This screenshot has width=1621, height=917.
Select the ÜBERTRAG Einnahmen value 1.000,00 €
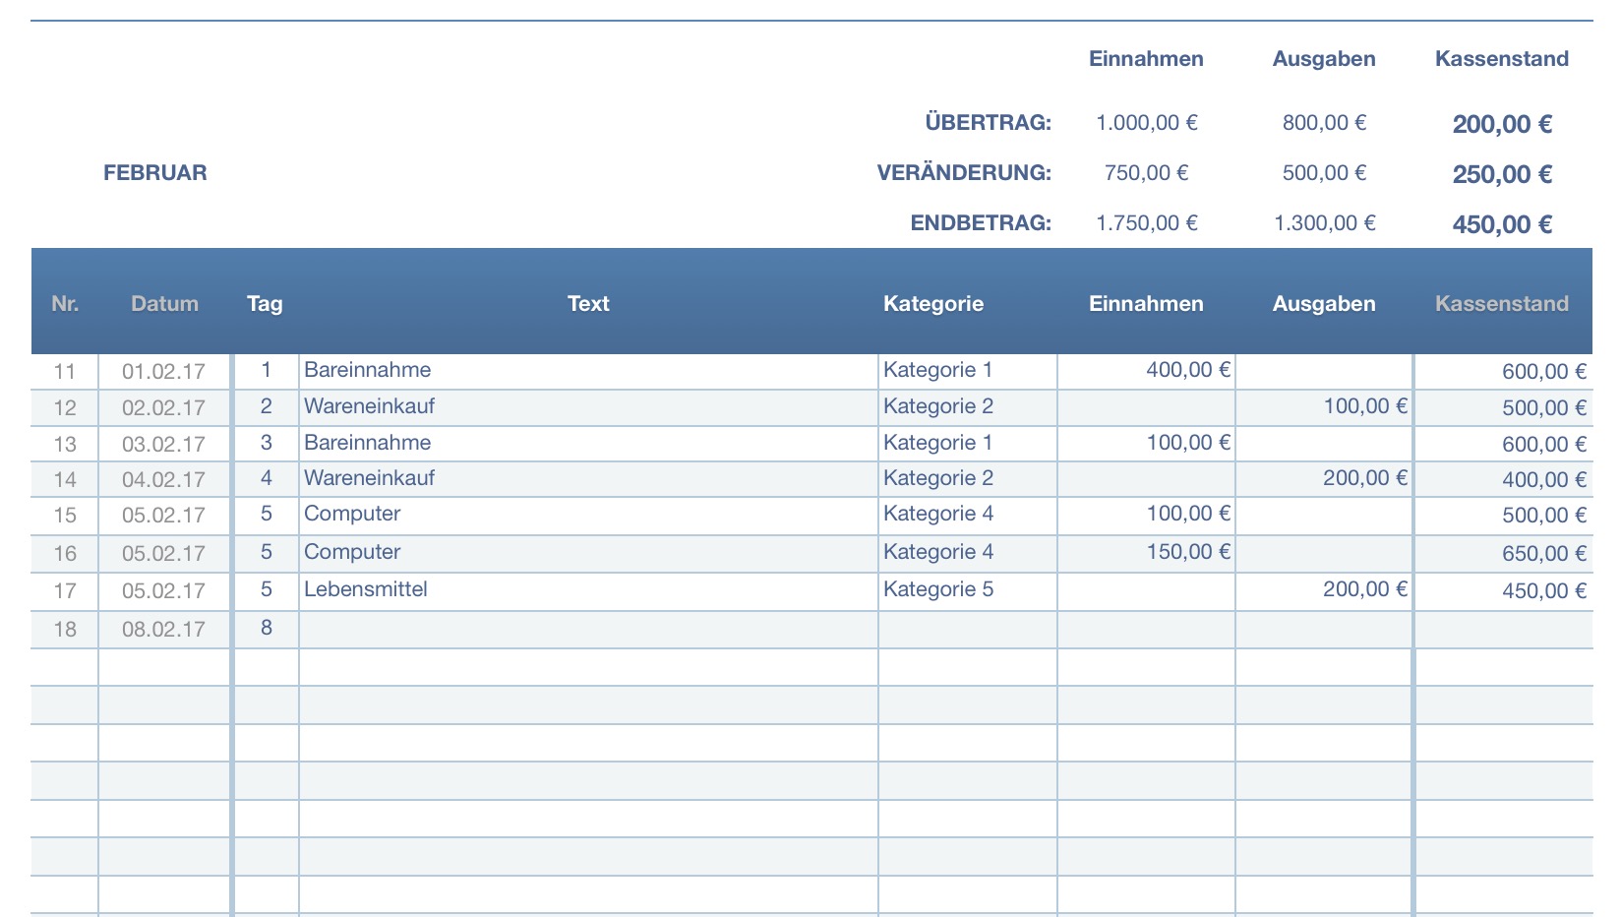tap(1146, 123)
